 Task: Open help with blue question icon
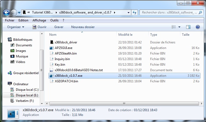(198, 27)
